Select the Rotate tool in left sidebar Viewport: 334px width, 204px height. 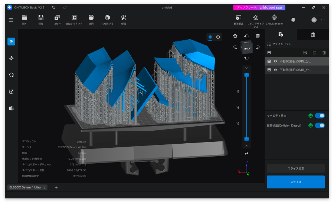click(x=11, y=75)
